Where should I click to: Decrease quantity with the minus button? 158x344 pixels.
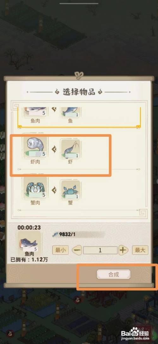[x=77, y=250]
